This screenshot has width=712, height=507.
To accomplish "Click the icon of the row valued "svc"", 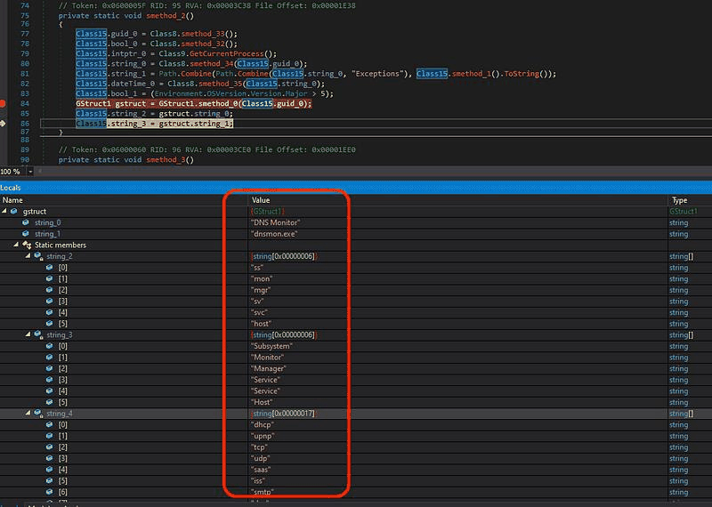I will tap(50, 312).
